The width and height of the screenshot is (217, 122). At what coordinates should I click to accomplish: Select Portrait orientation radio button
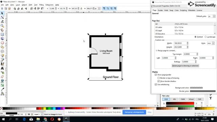coord(195,37)
